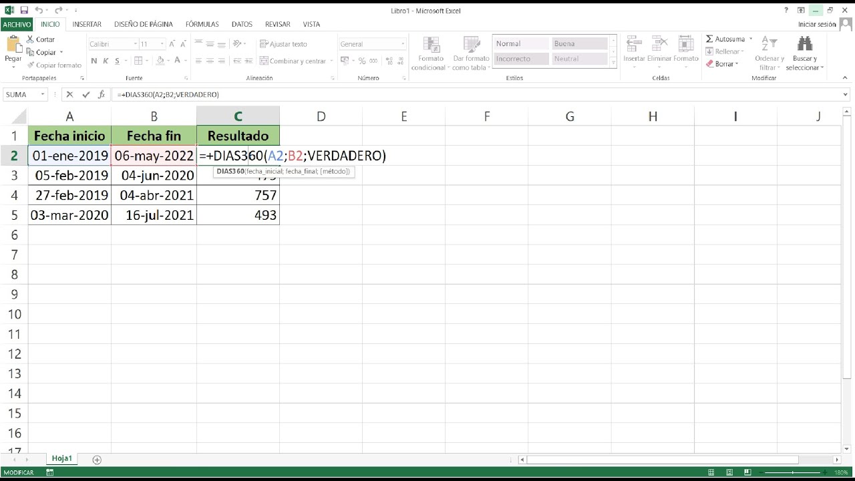Viewport: 855px width, 481px height.
Task: Open the Combinar y centrar dropdown arrow
Action: (x=332, y=61)
